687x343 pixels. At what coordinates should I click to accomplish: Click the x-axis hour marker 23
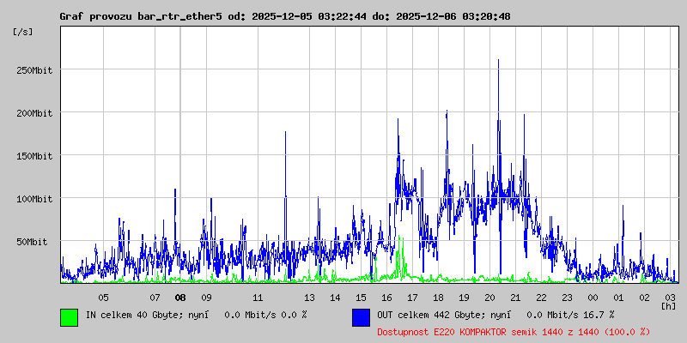point(567,298)
